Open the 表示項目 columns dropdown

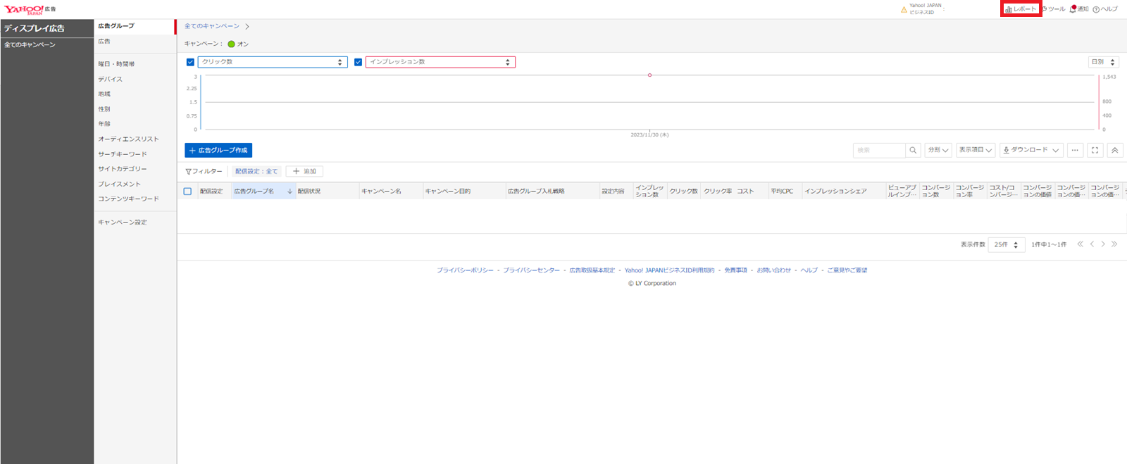pos(976,150)
